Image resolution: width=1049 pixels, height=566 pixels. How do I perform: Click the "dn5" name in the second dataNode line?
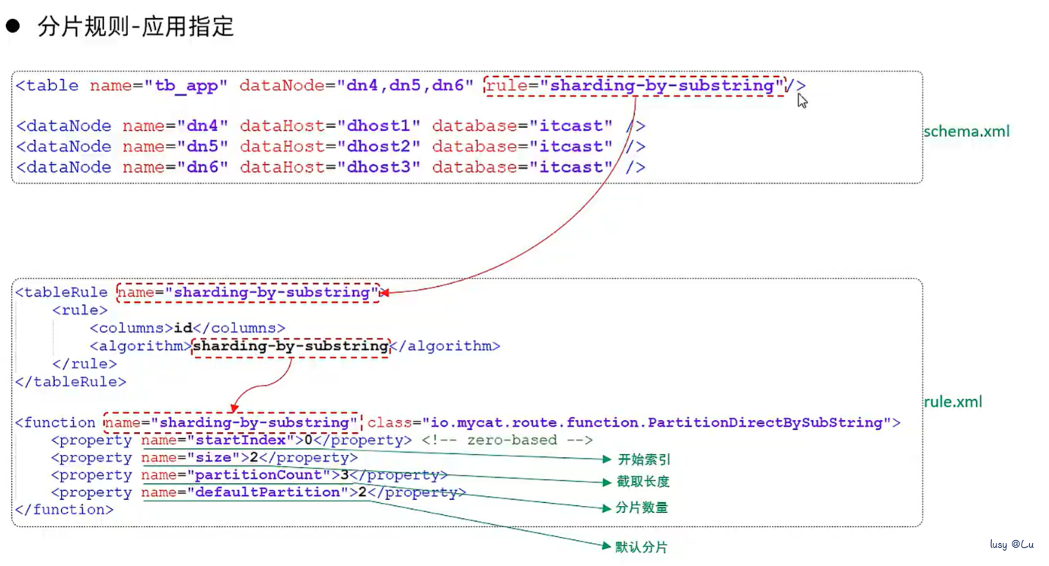(202, 147)
